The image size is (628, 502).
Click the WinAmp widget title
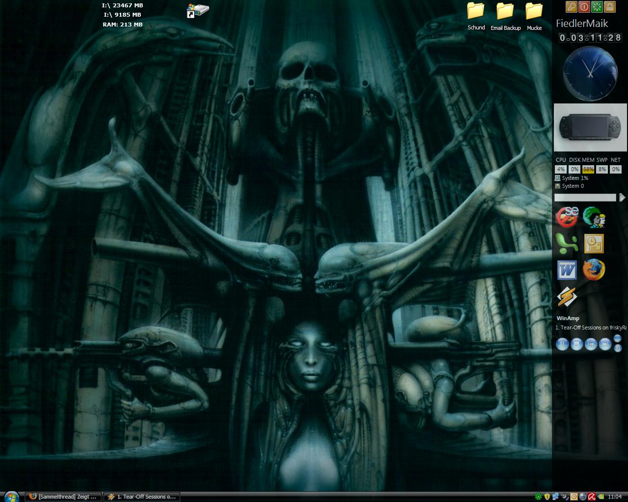(568, 318)
